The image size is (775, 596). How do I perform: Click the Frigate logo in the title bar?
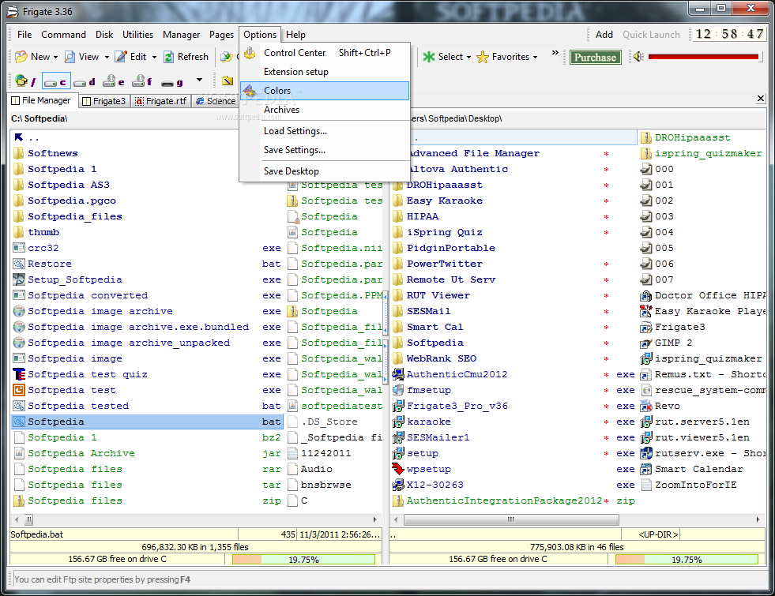point(13,11)
